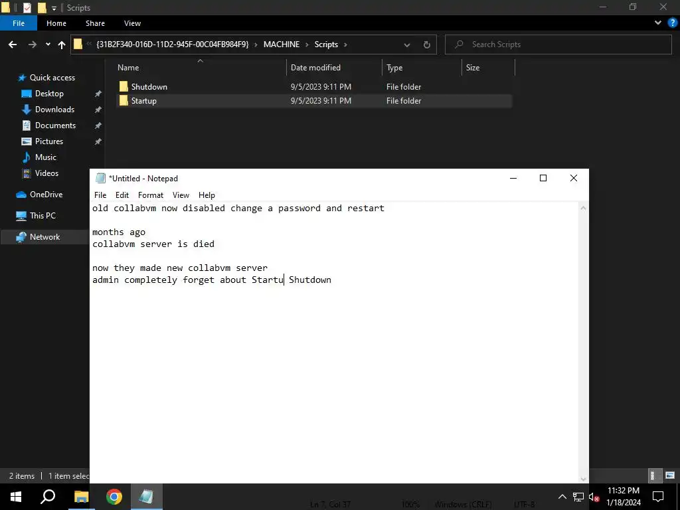The width and height of the screenshot is (680, 510).
Task: Unpin Downloads using its pin icon
Action: click(98, 110)
